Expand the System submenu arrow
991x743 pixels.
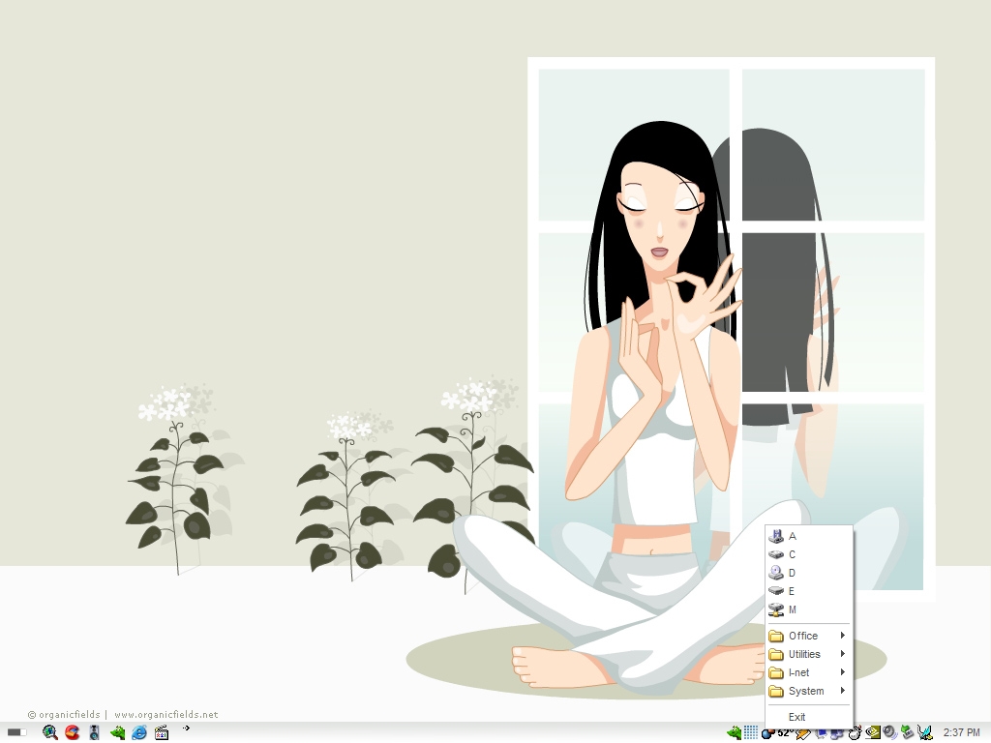point(843,691)
